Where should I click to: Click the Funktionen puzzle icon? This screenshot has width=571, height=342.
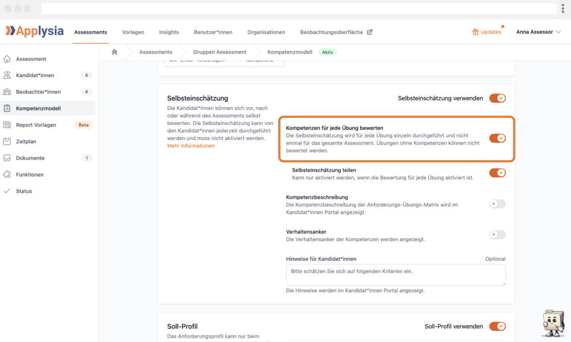(7, 175)
